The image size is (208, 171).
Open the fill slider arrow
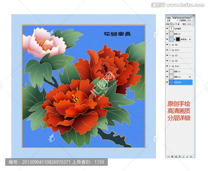tap(193, 24)
